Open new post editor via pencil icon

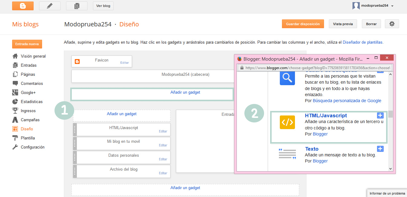coord(50,6)
